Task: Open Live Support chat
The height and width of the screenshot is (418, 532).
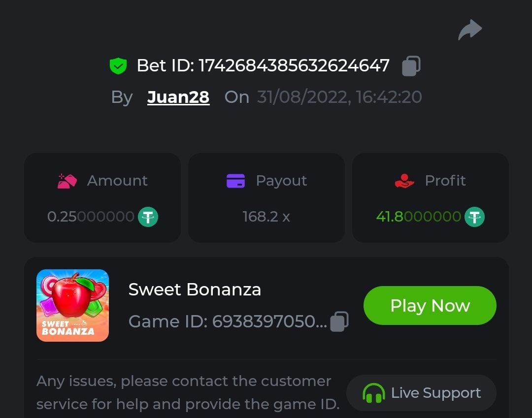Action: [x=421, y=393]
